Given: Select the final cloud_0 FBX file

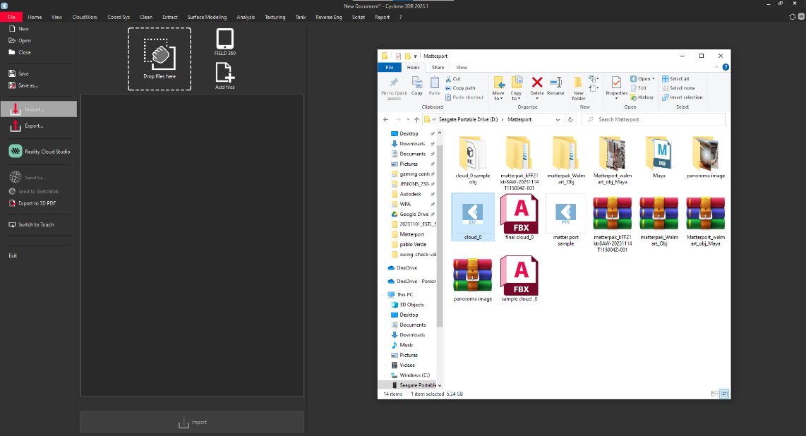Looking at the screenshot, I should coord(519,217).
